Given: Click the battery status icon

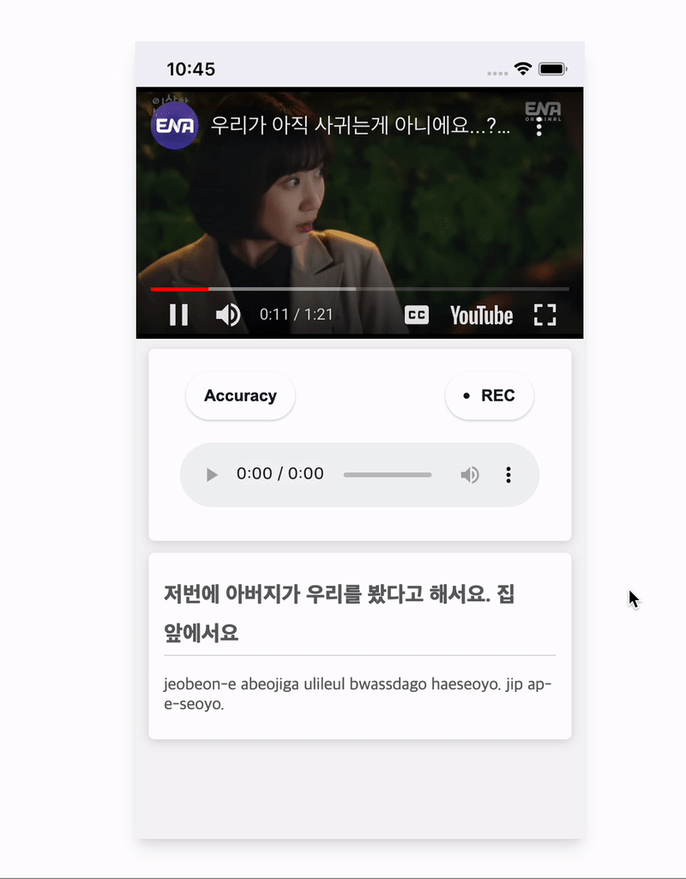Looking at the screenshot, I should pos(552,69).
